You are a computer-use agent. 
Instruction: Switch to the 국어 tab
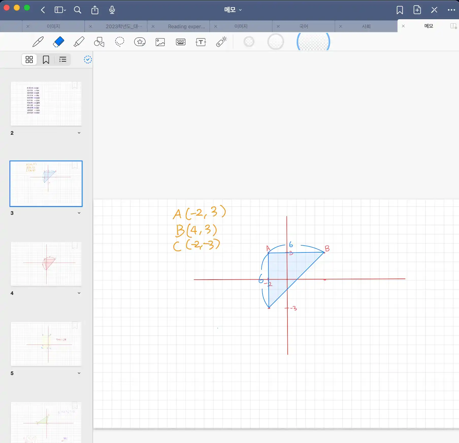point(304,26)
